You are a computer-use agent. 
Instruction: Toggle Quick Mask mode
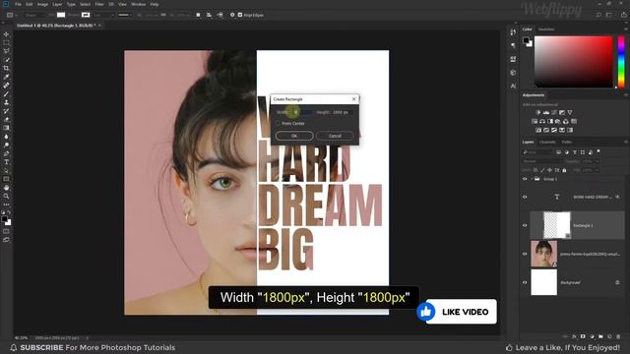pos(6,231)
